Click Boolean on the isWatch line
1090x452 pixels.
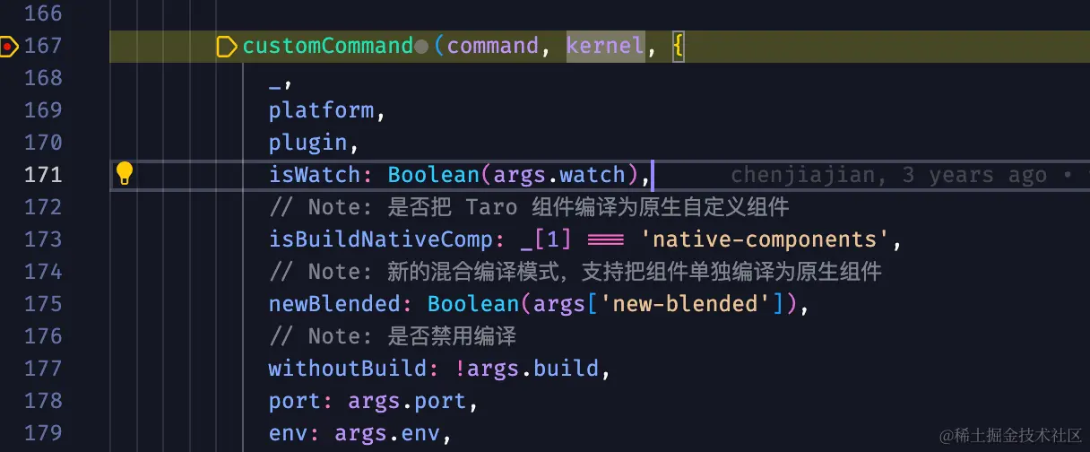click(x=434, y=175)
